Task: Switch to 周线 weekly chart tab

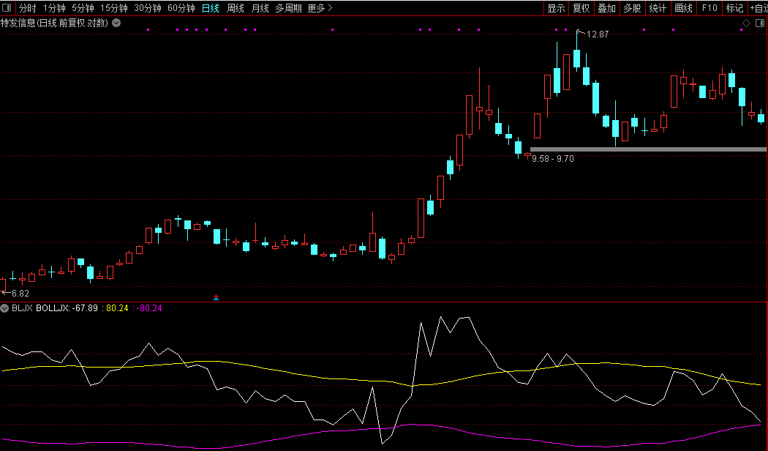Action: click(236, 8)
